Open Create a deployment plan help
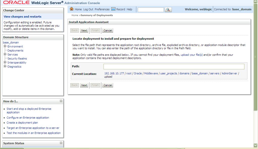Image resolution: width=258 pixels, height=149 pixels. (x=22, y=123)
